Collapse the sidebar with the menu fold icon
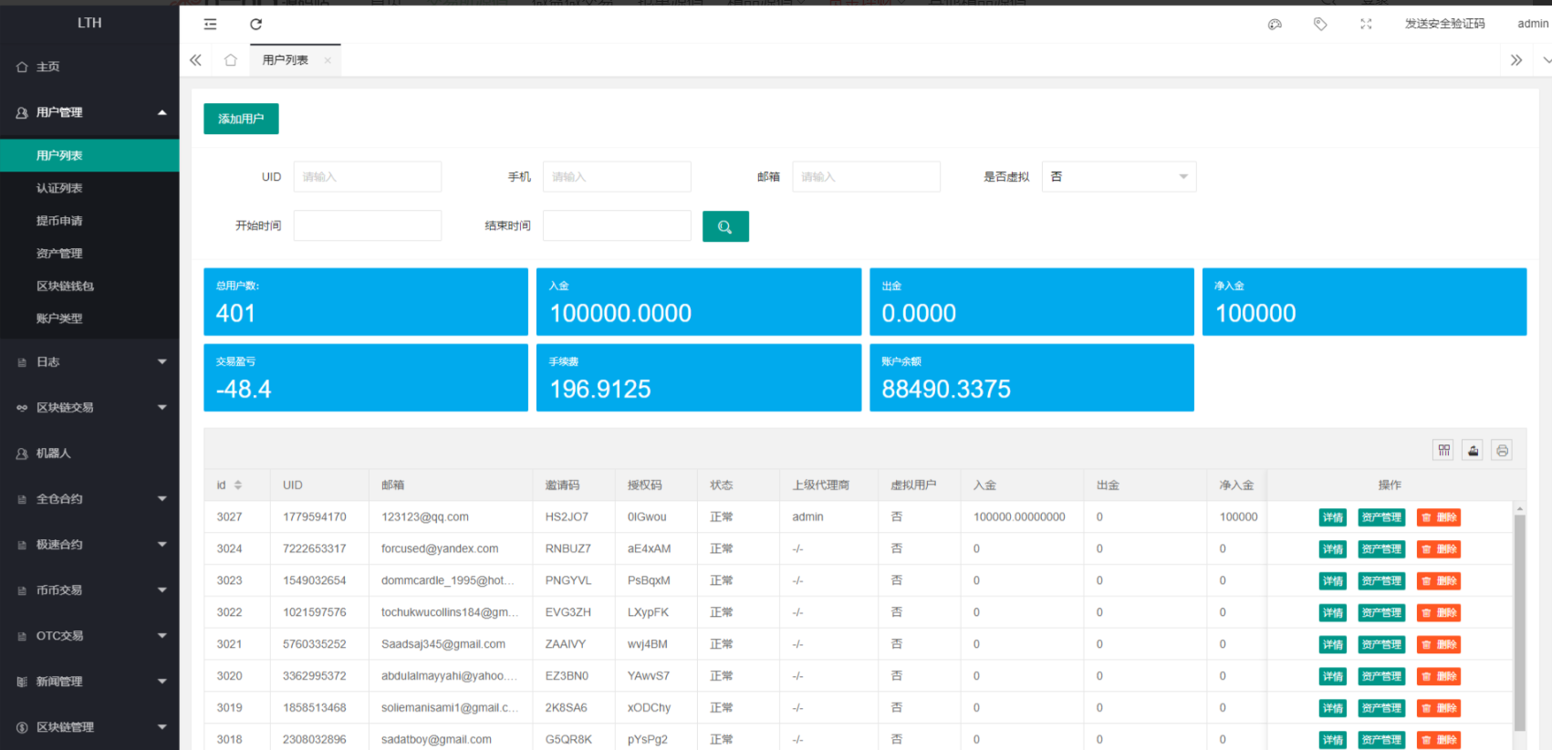Image resolution: width=1552 pixels, height=750 pixels. [211, 25]
